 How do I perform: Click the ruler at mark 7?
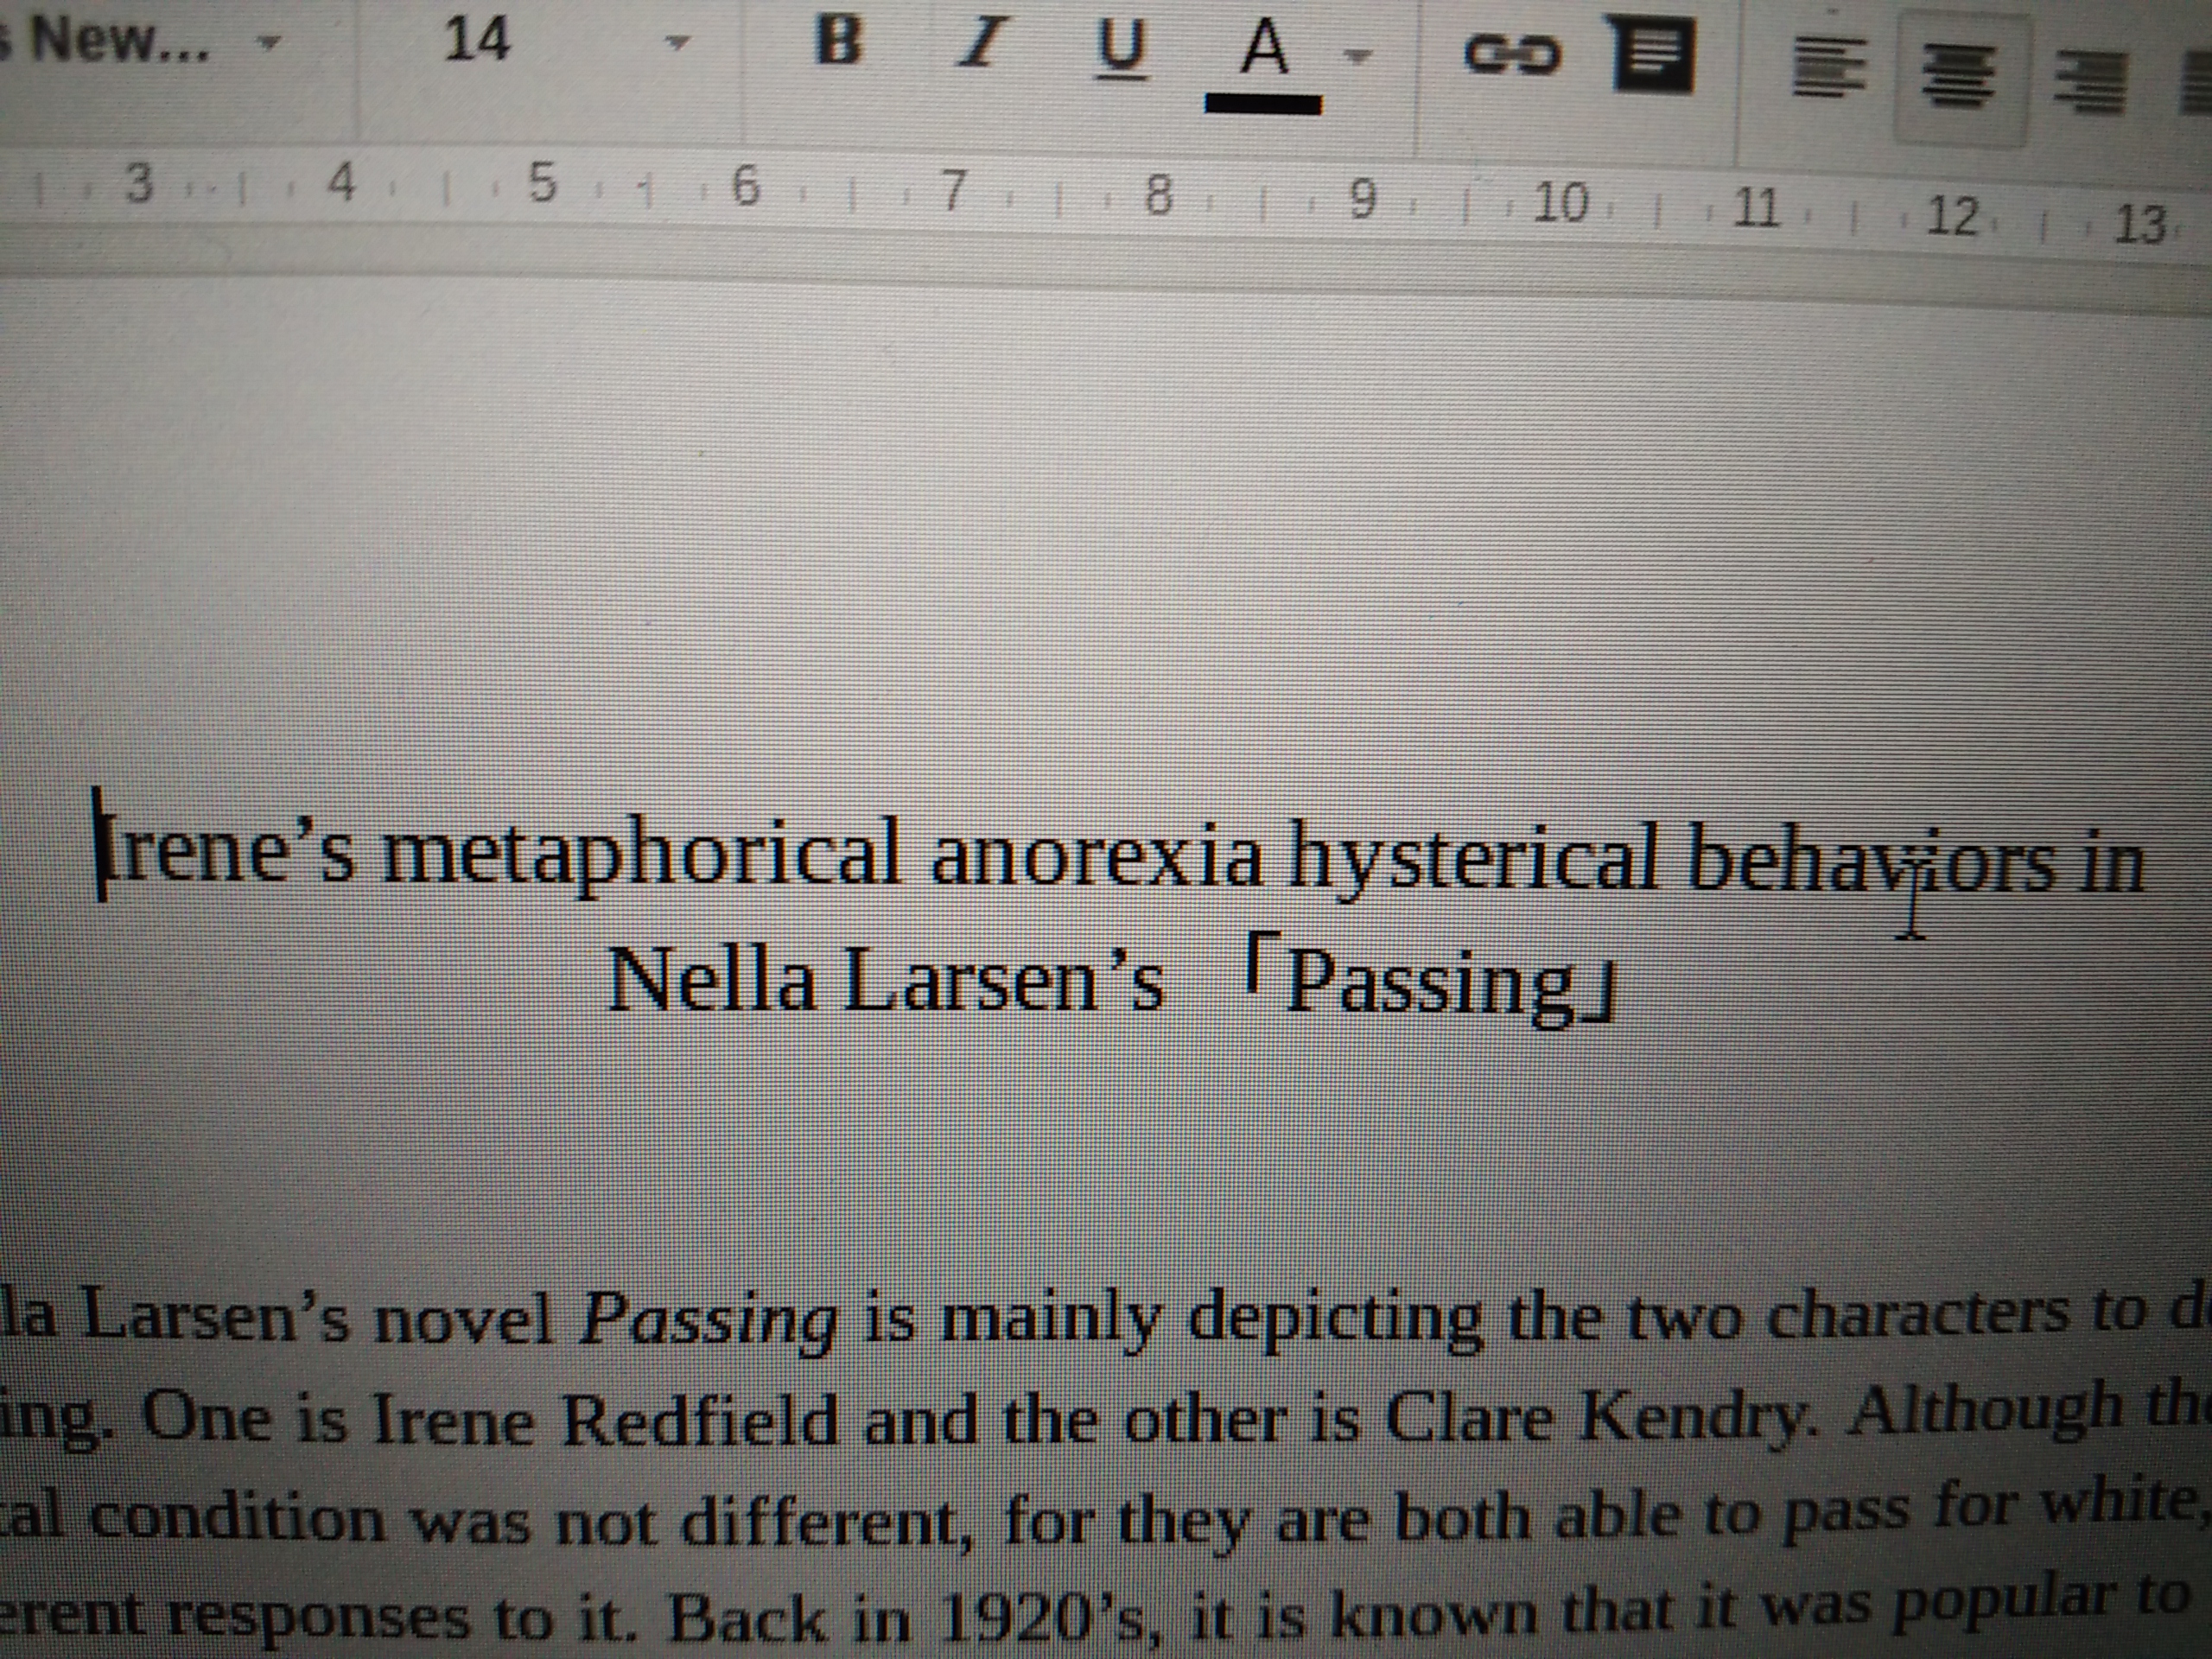coord(955,190)
